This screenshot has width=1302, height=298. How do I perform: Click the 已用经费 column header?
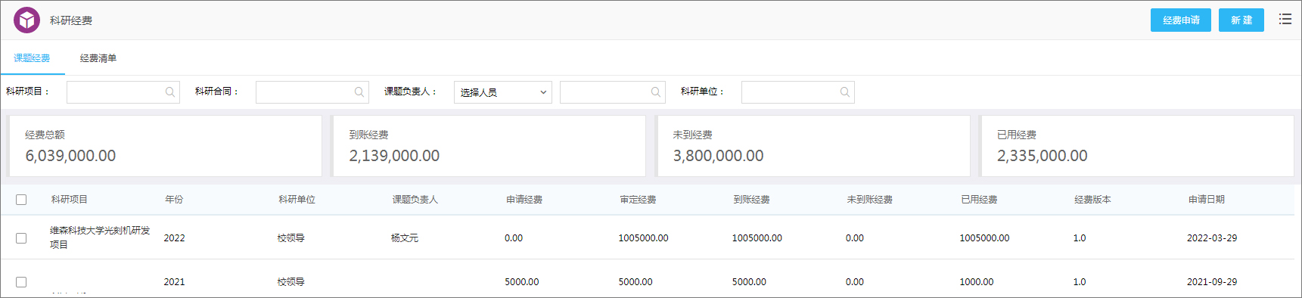coord(979,200)
